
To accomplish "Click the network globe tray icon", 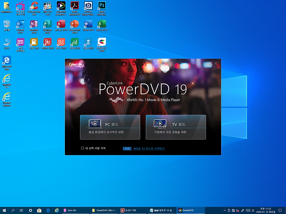I will (233, 210).
